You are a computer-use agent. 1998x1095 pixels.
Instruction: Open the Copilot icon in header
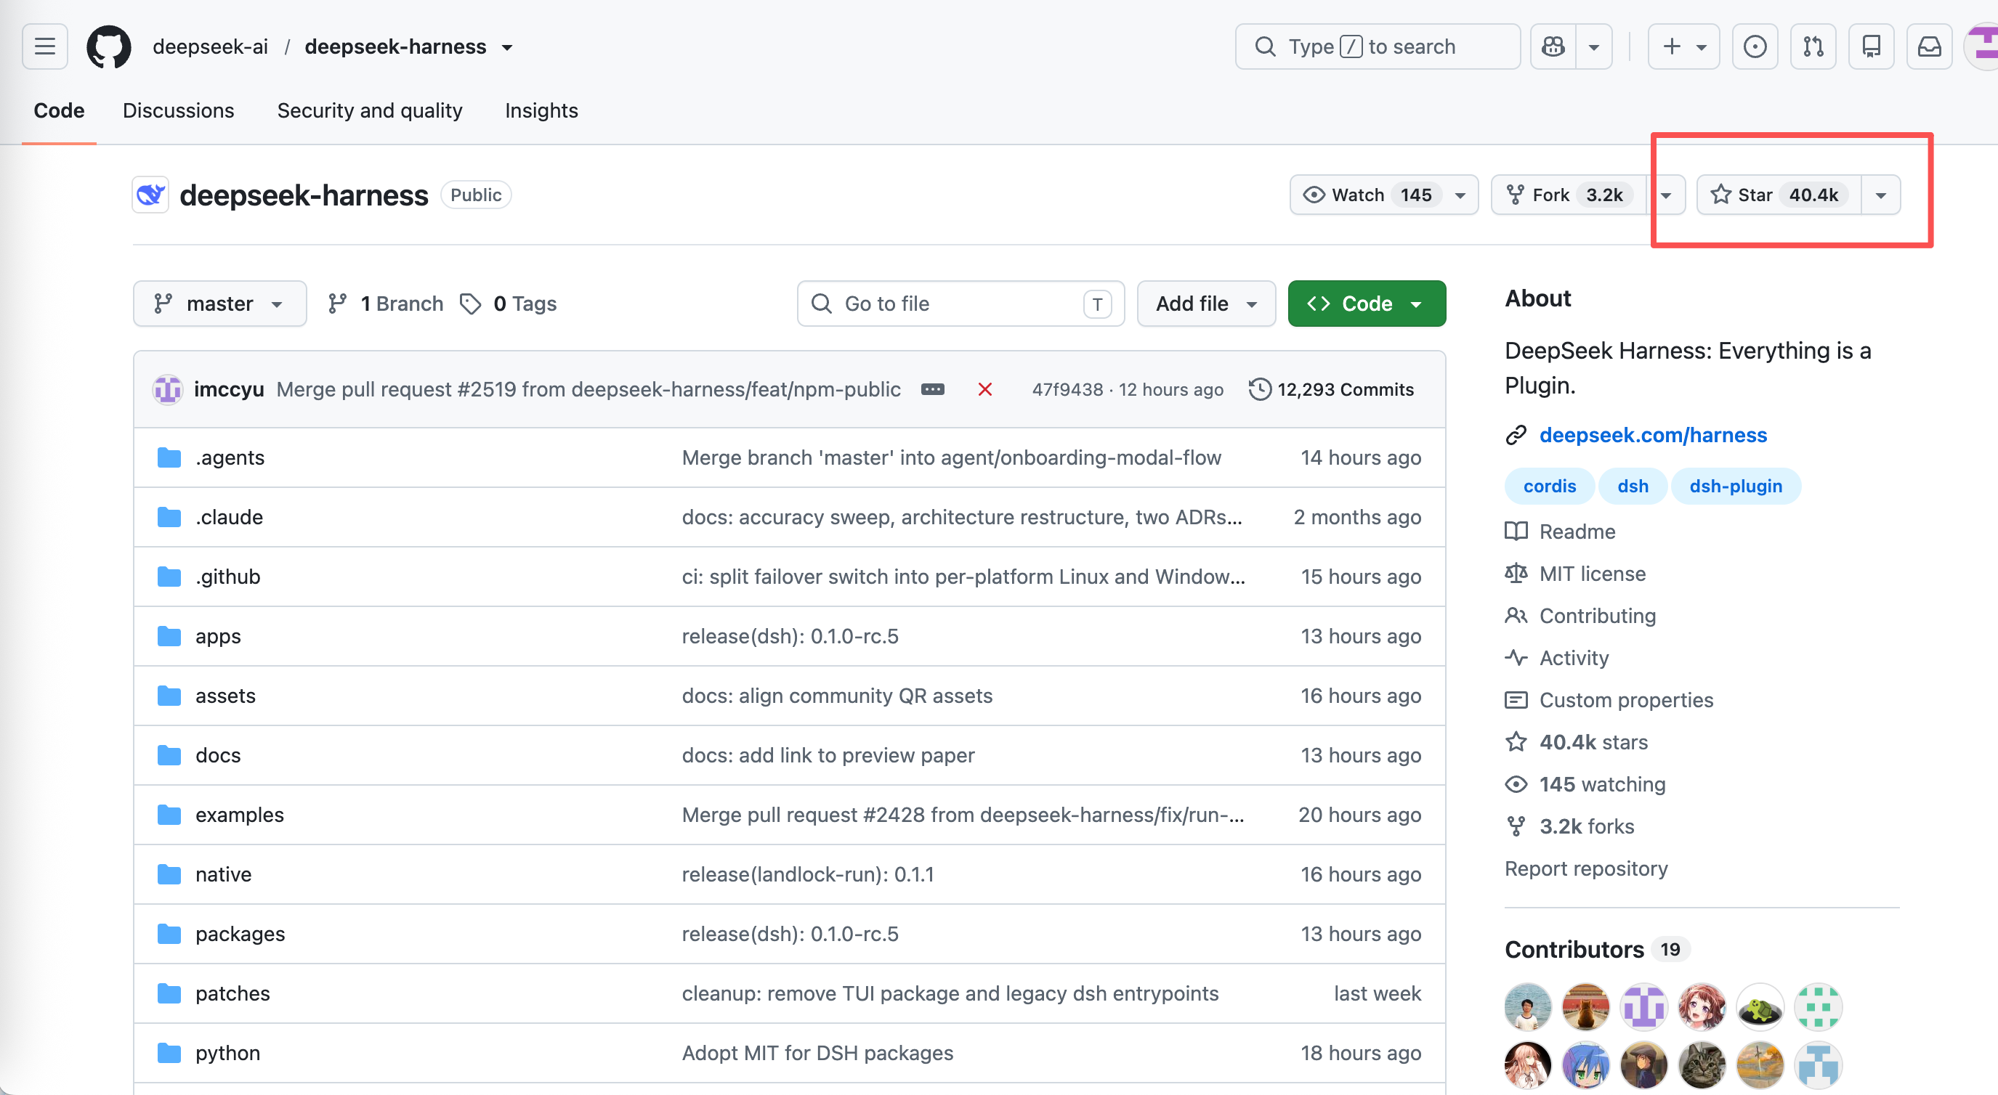pos(1553,46)
